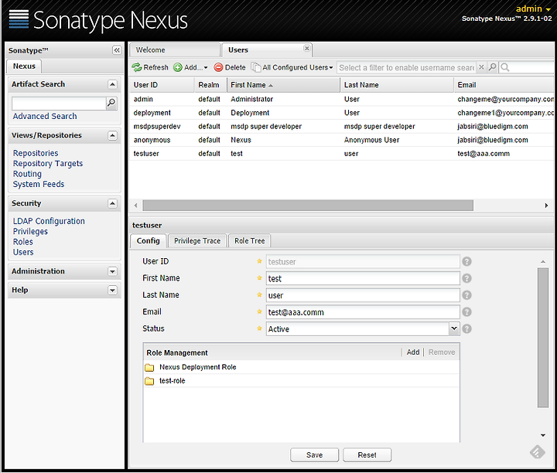Select the deployment user row
Screen dimensions: 557x473
click(342, 113)
